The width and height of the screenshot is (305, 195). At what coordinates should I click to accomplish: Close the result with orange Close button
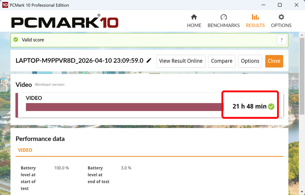click(274, 61)
